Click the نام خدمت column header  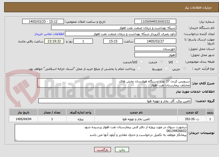[136, 112]
